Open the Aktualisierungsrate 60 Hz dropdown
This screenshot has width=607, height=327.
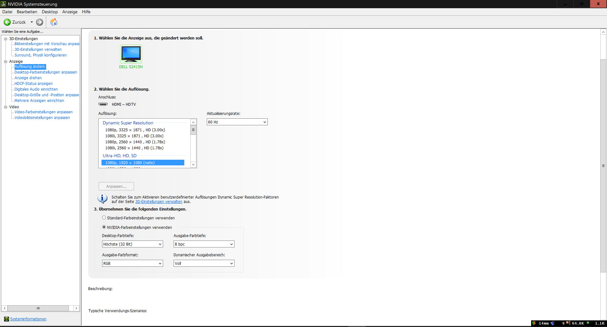(x=237, y=122)
